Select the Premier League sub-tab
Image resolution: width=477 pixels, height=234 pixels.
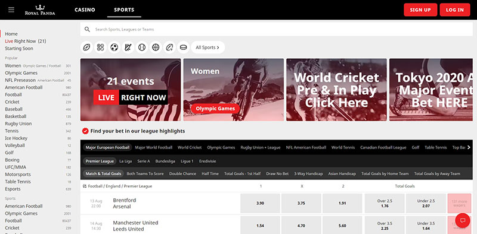[x=100, y=162]
